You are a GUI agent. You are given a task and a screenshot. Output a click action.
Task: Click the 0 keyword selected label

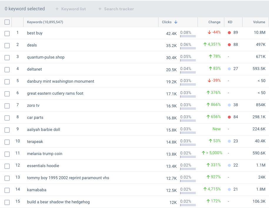pyautogui.click(x=24, y=9)
